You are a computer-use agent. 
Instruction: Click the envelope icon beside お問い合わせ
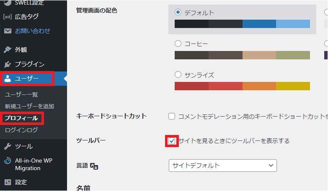(8, 31)
